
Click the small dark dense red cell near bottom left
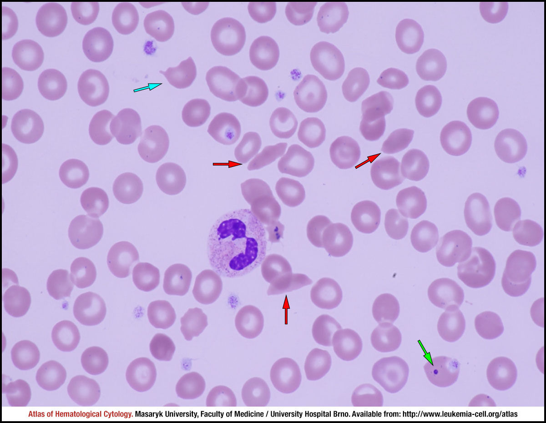click(162, 347)
